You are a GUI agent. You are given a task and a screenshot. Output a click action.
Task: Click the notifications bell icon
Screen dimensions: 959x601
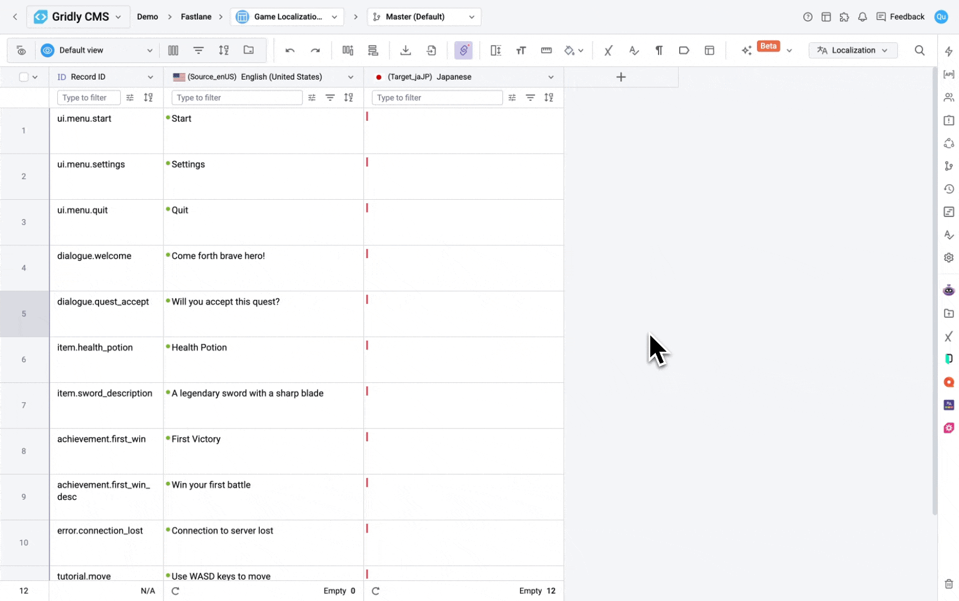pos(862,17)
